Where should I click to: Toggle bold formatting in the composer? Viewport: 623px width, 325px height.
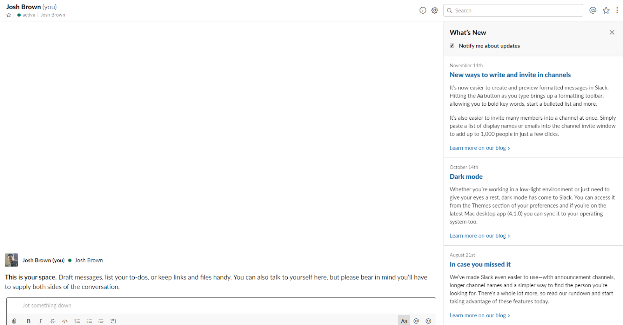tap(28, 321)
